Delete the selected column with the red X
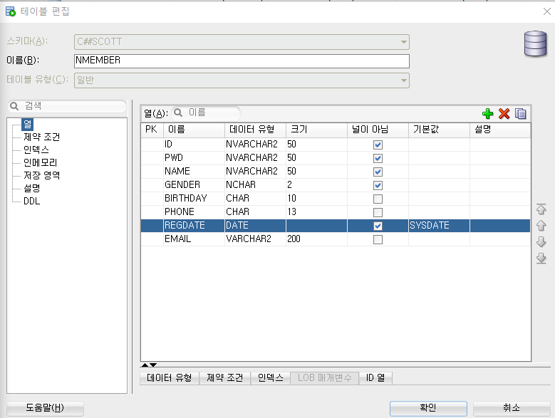Screen dimensions: 555x418 (x=504, y=113)
